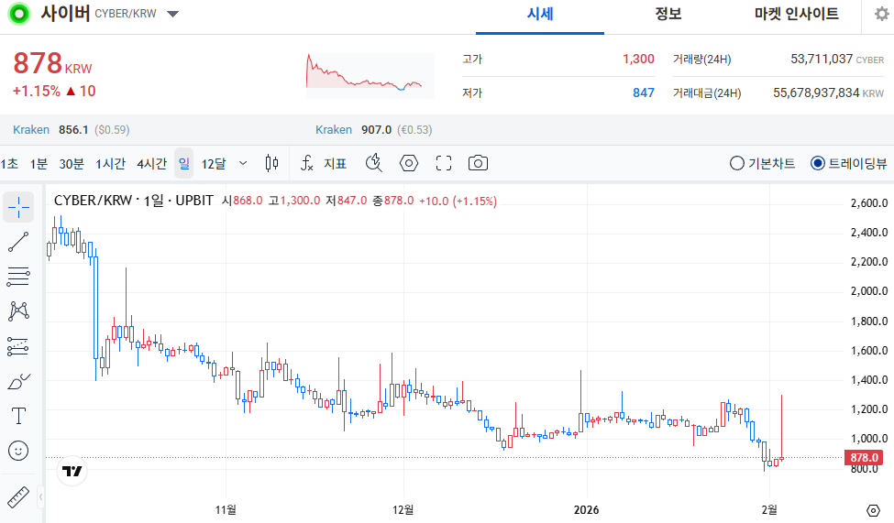Select the ruler measure tool
The width and height of the screenshot is (894, 523).
18,497
